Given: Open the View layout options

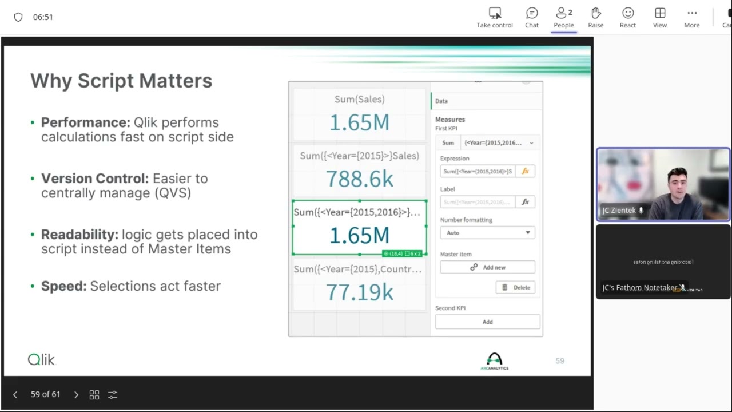Looking at the screenshot, I should tap(660, 18).
